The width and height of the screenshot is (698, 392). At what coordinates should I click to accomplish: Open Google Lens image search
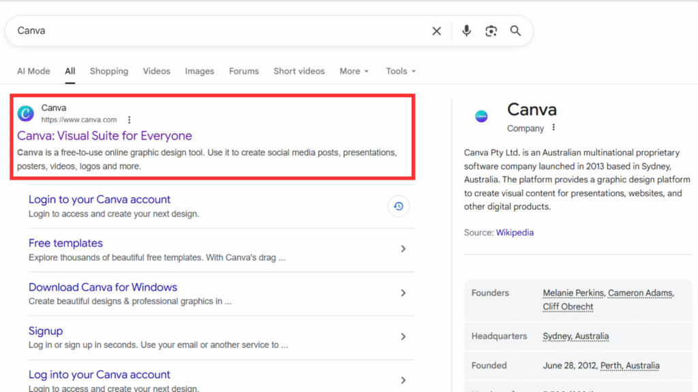[x=491, y=31]
